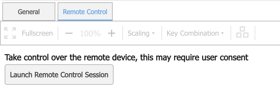Click the Fullscreen expand arrows icon
This screenshot has height=107, width=280.
[10, 33]
